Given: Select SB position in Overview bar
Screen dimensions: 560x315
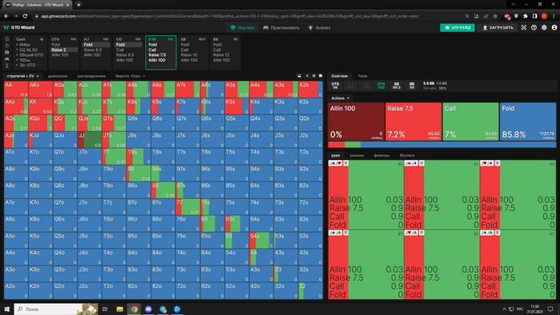Looking at the screenshot, I should click(396, 86).
